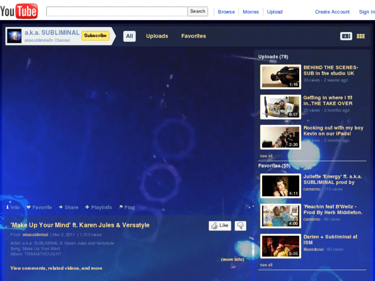The height and width of the screenshot is (281, 375).
Task: Open the Upload link
Action: (x=274, y=12)
